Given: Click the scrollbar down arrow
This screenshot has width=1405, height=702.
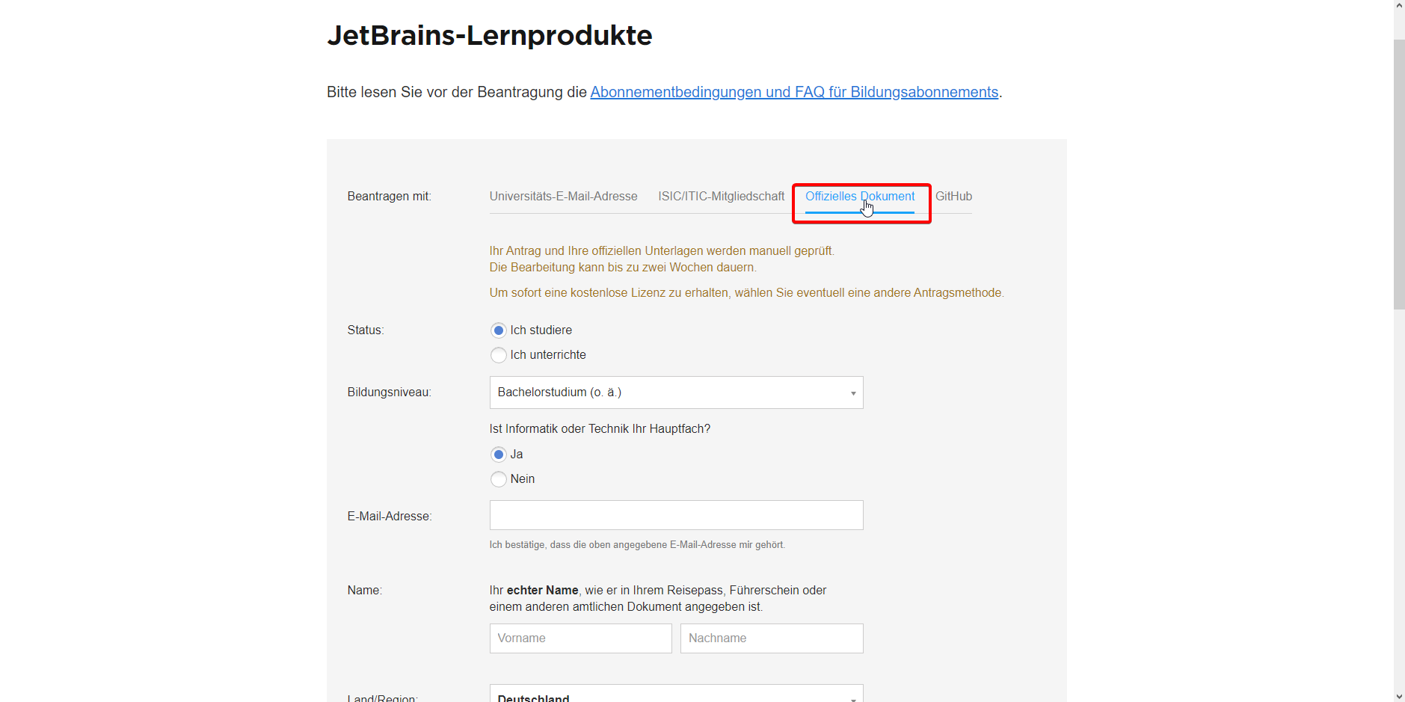Looking at the screenshot, I should (1399, 696).
